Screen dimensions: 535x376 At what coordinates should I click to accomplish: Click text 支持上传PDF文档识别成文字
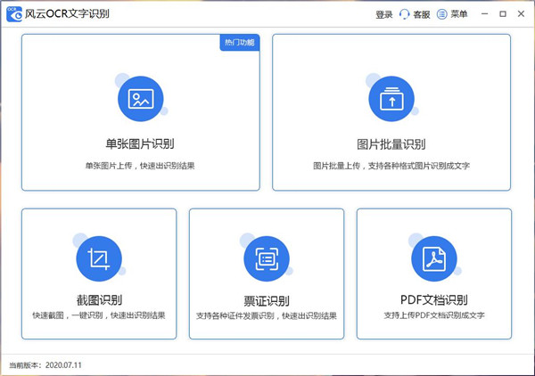(434, 315)
